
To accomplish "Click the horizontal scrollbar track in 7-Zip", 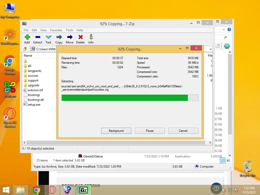I will tap(116, 143).
